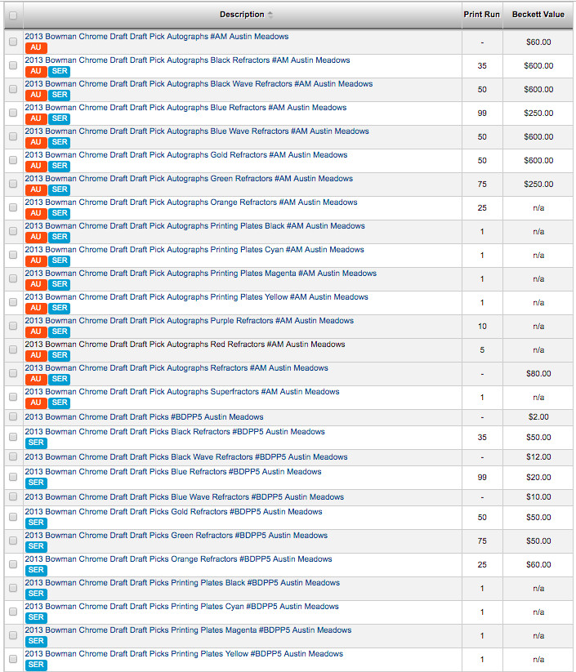
Task: Open Autographs Printing Plates Magenta #AM link
Action: pos(201,273)
